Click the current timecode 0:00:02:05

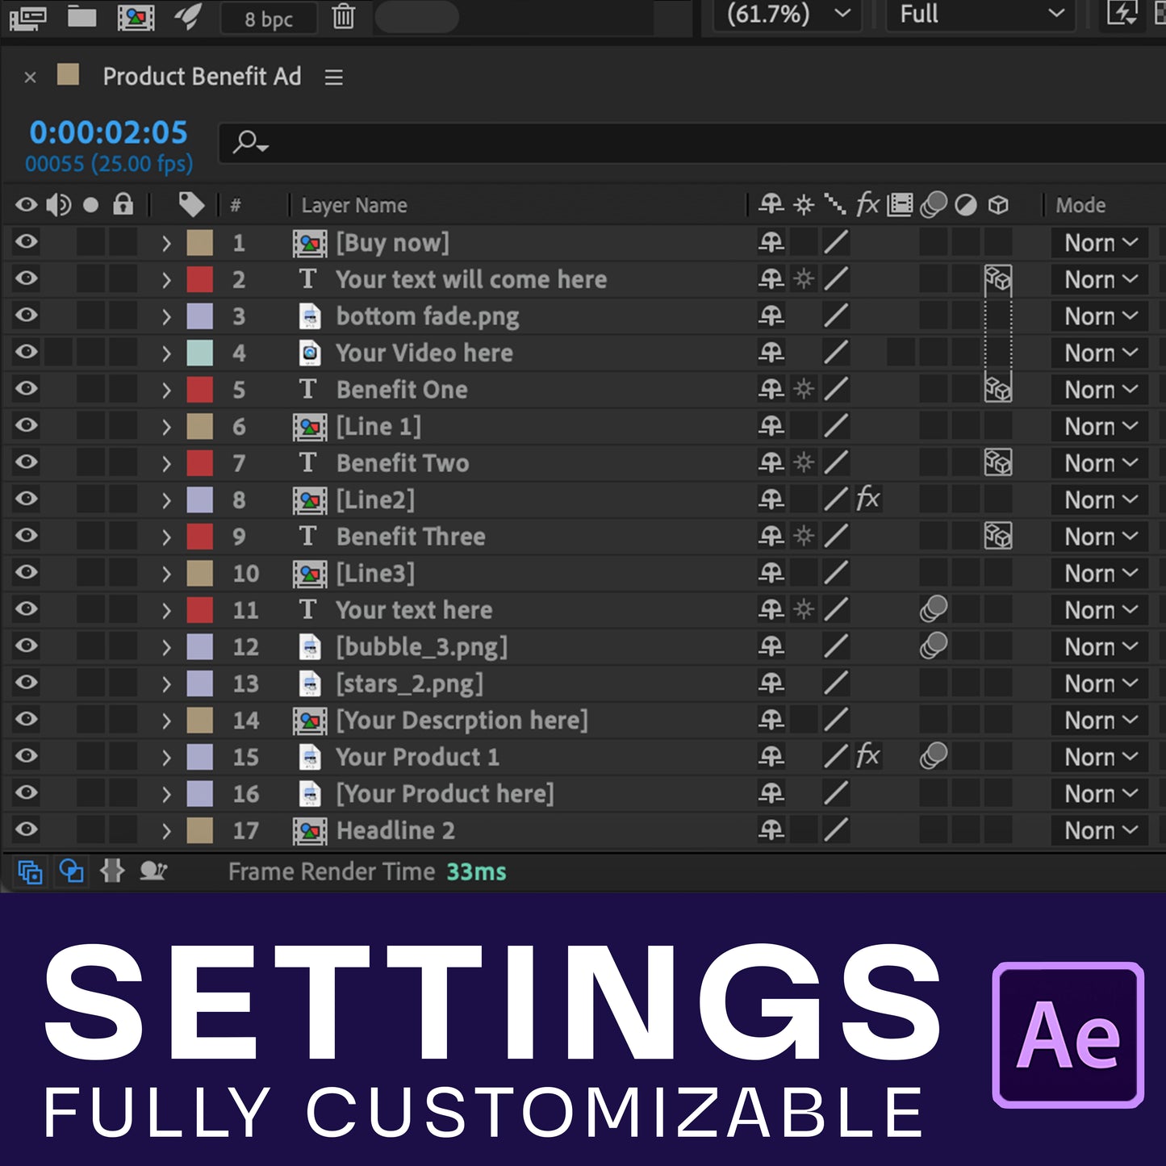coord(108,133)
